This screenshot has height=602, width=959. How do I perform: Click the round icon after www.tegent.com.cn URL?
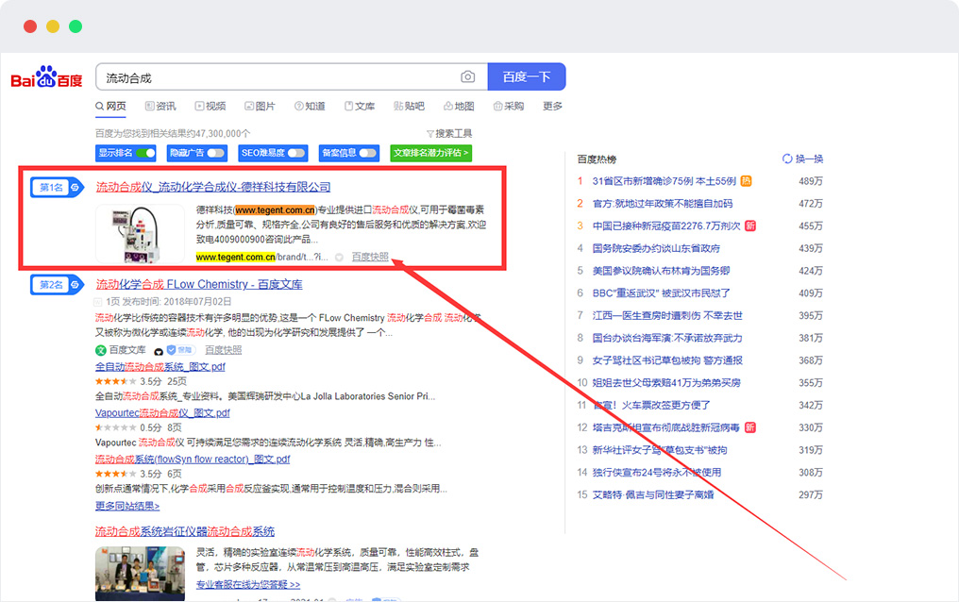click(x=340, y=258)
